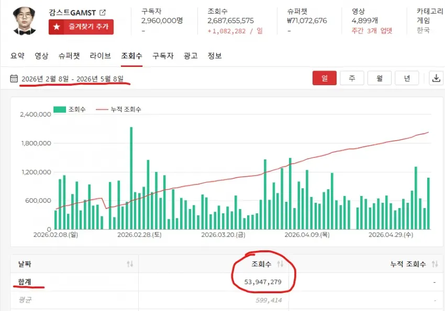
Task: Switch the chart to the 년 yearly interval
Action: pos(407,78)
